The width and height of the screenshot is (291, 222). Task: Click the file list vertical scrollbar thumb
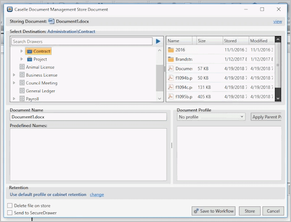pos(278,65)
